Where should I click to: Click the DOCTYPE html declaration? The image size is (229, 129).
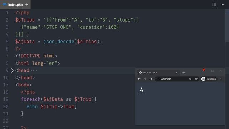pos(36,56)
